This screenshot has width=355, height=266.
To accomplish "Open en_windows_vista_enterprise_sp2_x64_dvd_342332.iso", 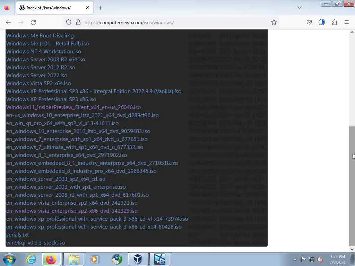I will (72, 203).
